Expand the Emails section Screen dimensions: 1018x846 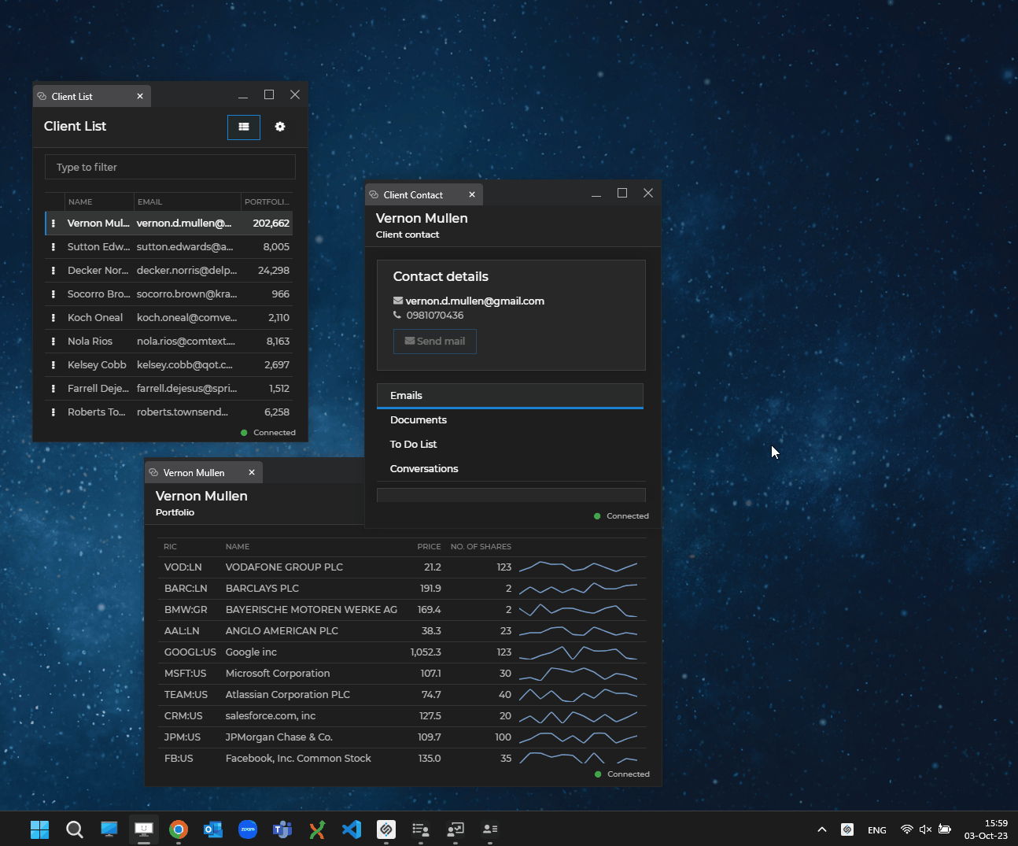(x=510, y=396)
